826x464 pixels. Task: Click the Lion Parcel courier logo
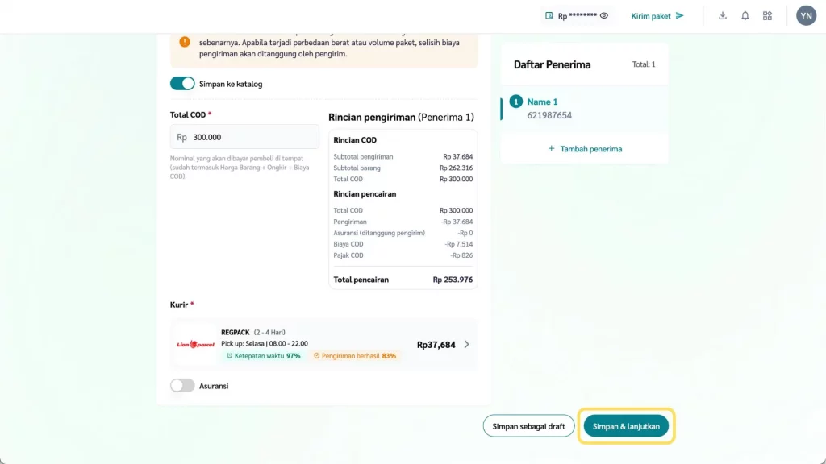[196, 345]
